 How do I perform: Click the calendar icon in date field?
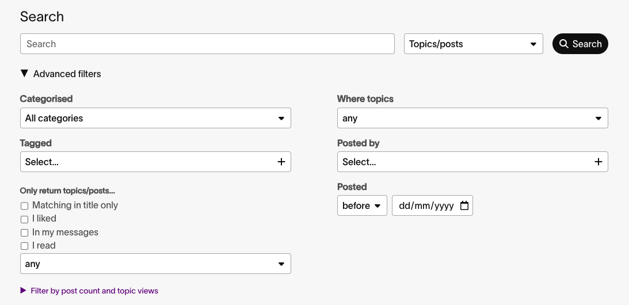(464, 205)
